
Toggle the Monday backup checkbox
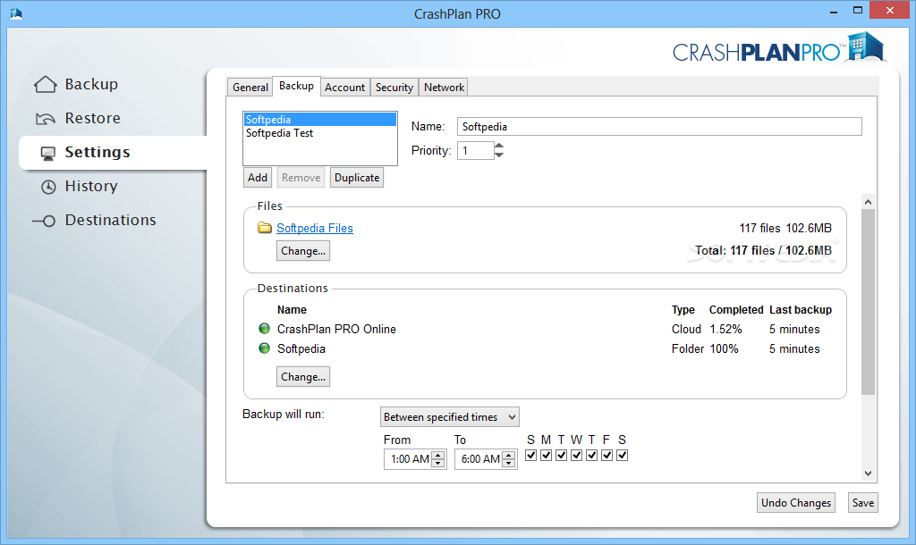(546, 455)
